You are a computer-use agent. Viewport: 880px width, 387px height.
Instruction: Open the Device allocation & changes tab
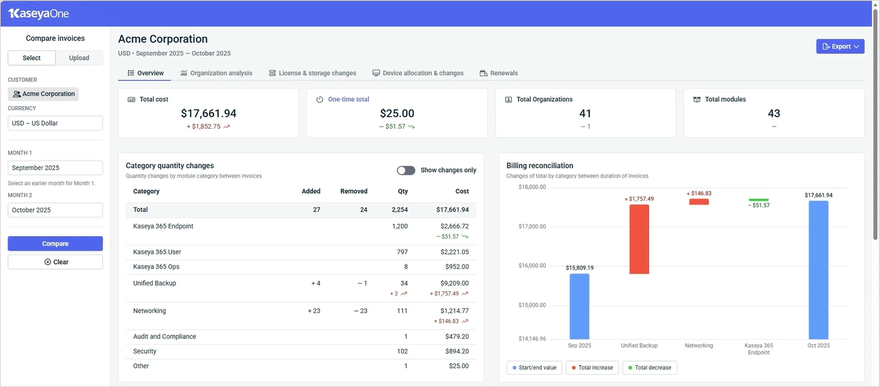tap(417, 73)
